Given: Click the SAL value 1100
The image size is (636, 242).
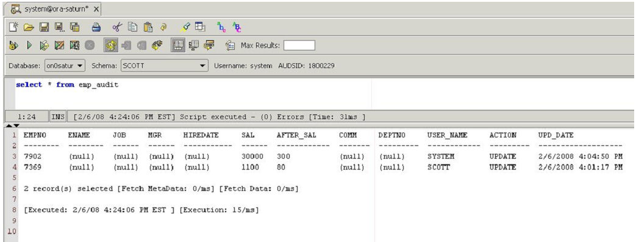Looking at the screenshot, I should coord(250,167).
